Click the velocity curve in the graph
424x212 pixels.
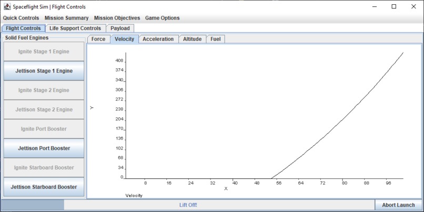(x=343, y=119)
